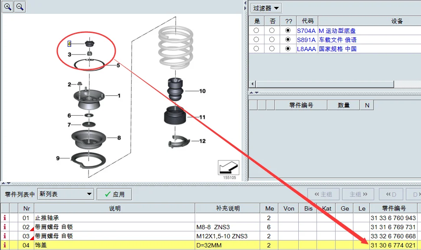421x250 pixels.
Task: Click the direction arrow image 155105
Action: (228, 168)
